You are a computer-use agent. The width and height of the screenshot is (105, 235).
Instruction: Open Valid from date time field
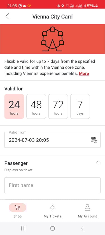pos(52,140)
